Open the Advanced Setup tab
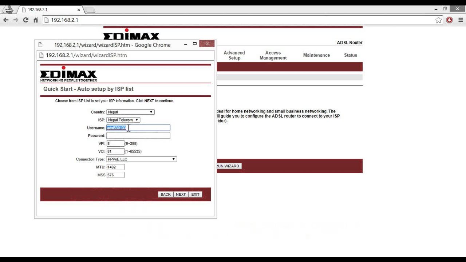Image resolution: width=466 pixels, height=262 pixels. [234, 55]
